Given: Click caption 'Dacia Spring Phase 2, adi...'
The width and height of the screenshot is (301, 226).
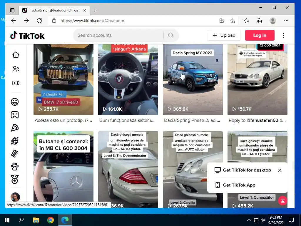Looking at the screenshot, I should coord(192,120).
